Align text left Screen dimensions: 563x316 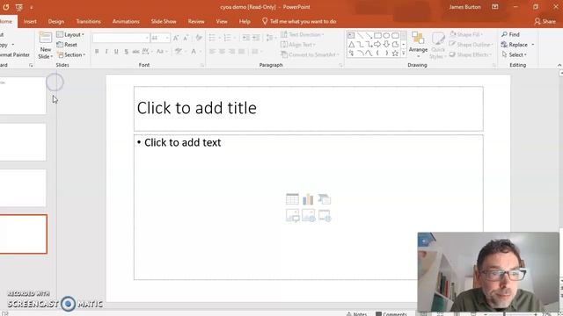coord(212,52)
